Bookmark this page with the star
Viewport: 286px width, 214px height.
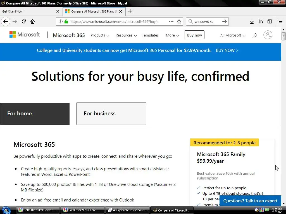(179, 21)
